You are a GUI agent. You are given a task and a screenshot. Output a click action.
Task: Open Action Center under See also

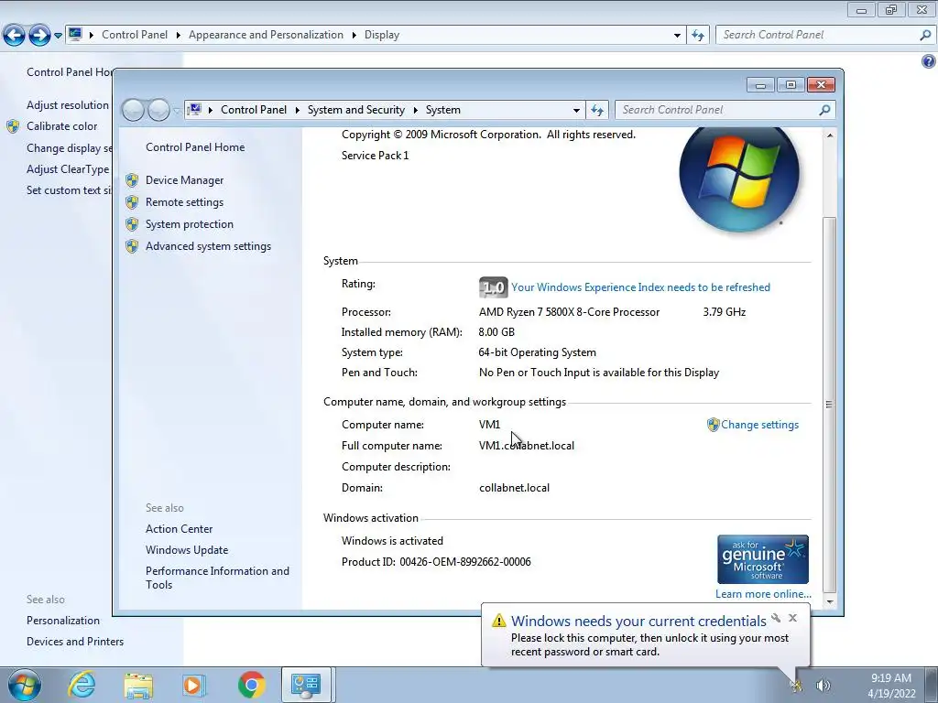(x=179, y=529)
